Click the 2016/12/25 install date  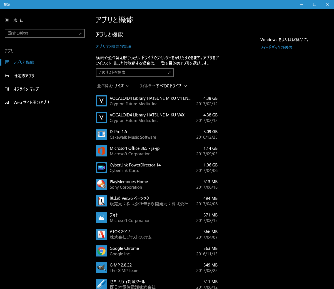(x=207, y=137)
